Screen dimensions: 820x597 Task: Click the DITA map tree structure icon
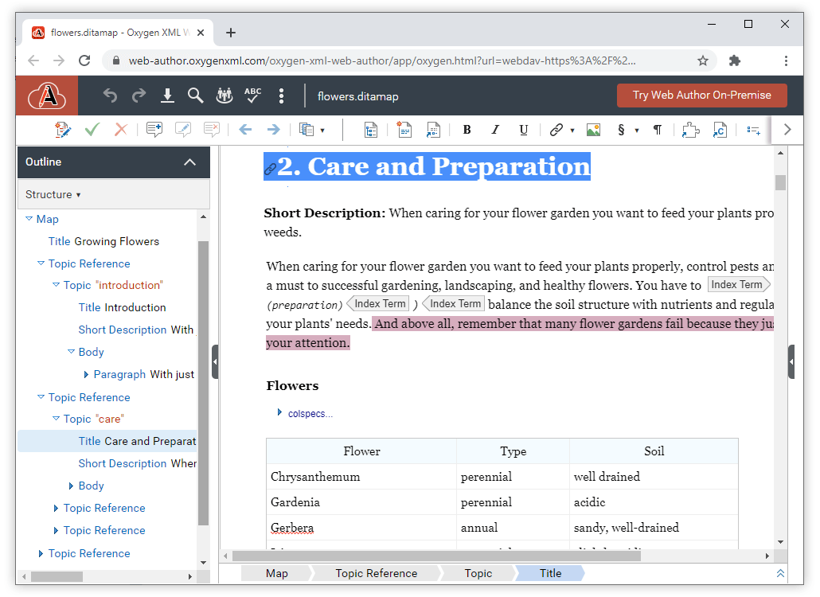(371, 131)
